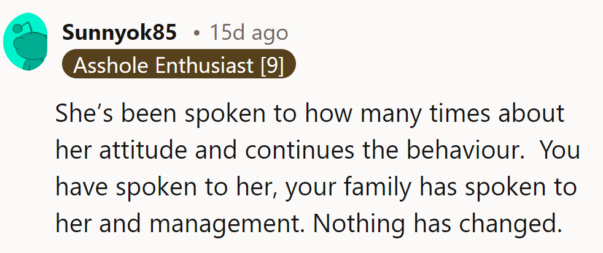The height and width of the screenshot is (253, 603).
Task: Open the Sunnyok85 profile link
Action: tap(119, 33)
